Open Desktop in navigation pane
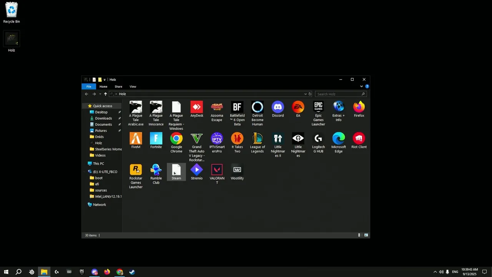 [x=101, y=112]
